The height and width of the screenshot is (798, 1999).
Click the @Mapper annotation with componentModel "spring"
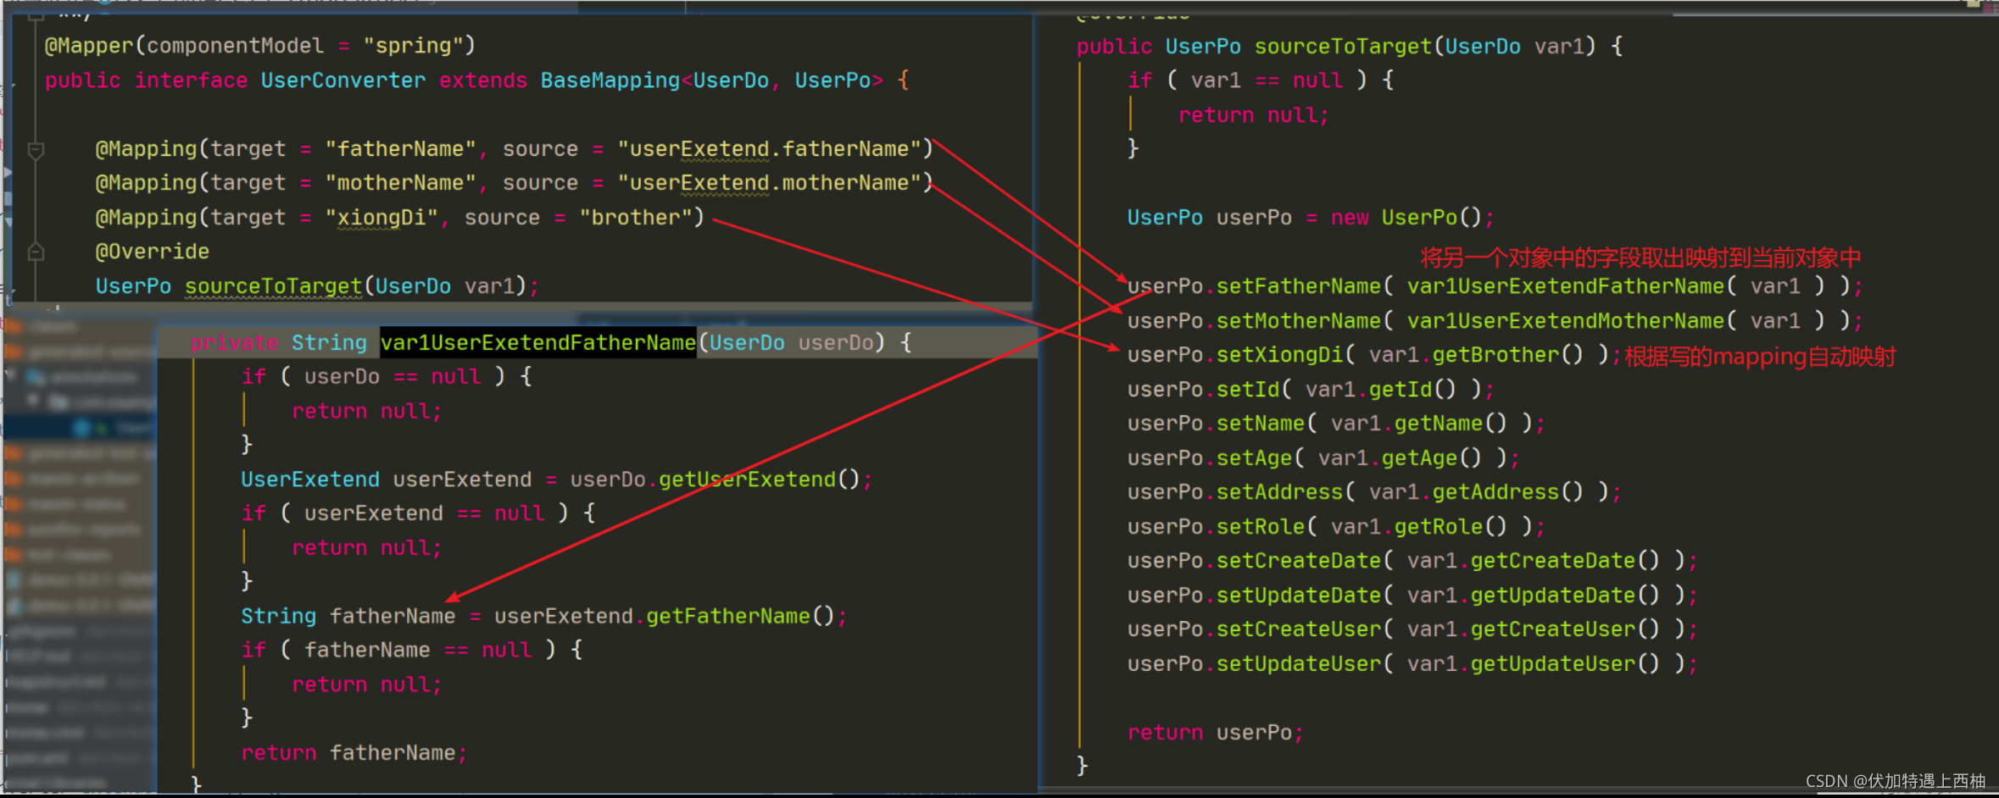click(x=260, y=46)
